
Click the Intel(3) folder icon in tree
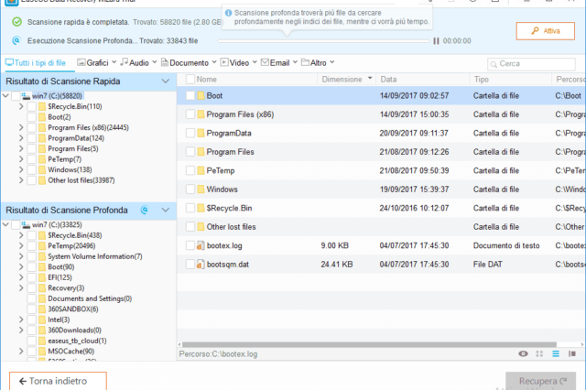click(x=42, y=320)
